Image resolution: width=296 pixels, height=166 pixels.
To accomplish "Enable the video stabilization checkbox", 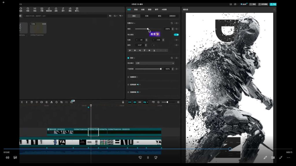I will (128, 77).
